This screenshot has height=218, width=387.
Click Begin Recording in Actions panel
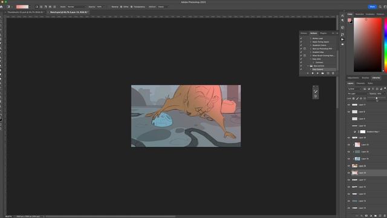coord(313,73)
